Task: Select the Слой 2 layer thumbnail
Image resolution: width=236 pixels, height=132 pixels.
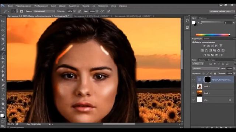Action: [199, 87]
